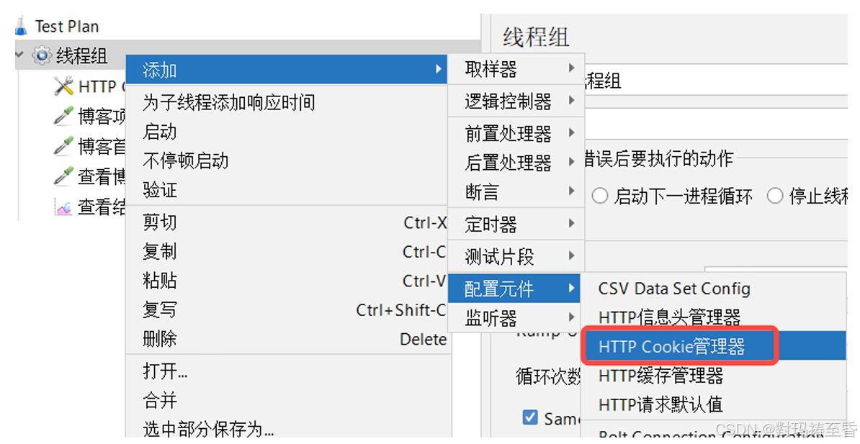Open the 添加 menu entry
This screenshot has height=444, width=860.
pos(160,69)
